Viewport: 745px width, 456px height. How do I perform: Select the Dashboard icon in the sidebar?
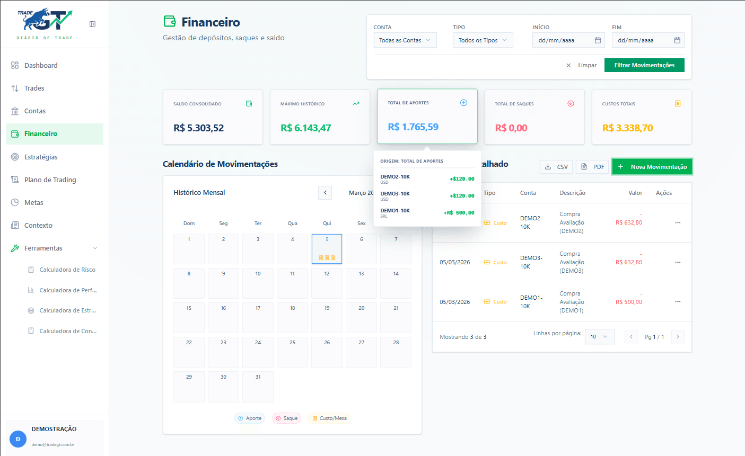point(15,65)
